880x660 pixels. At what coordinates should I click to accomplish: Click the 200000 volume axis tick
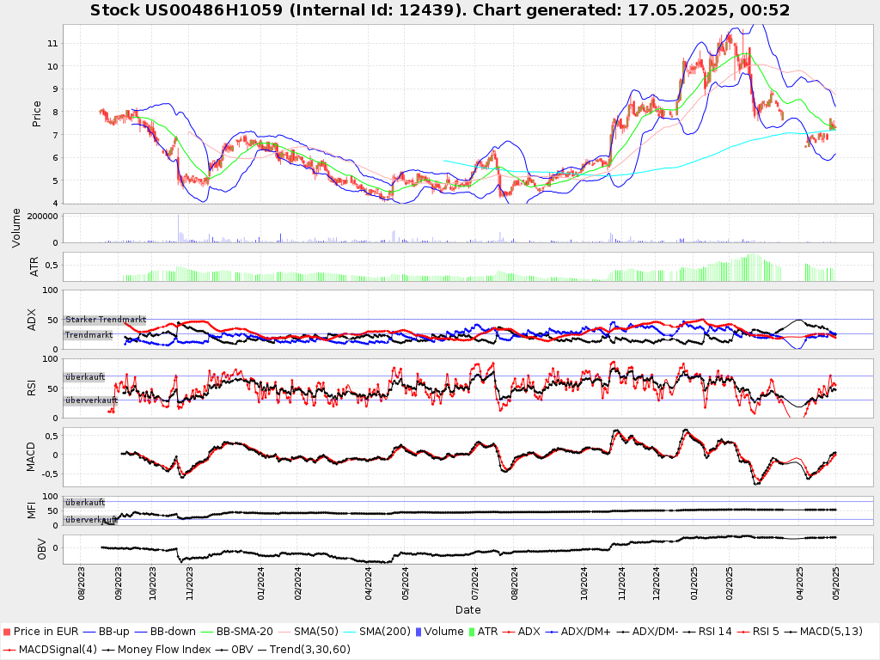coord(43,216)
